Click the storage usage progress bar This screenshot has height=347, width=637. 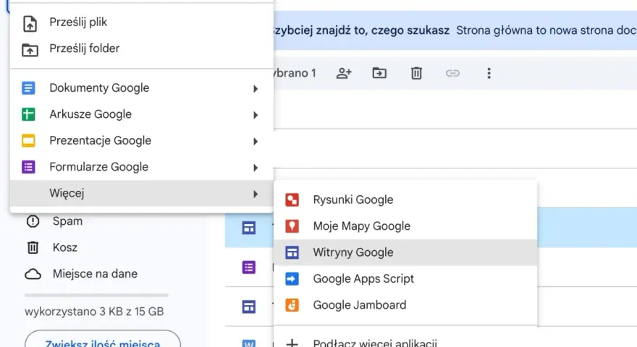(x=96, y=296)
